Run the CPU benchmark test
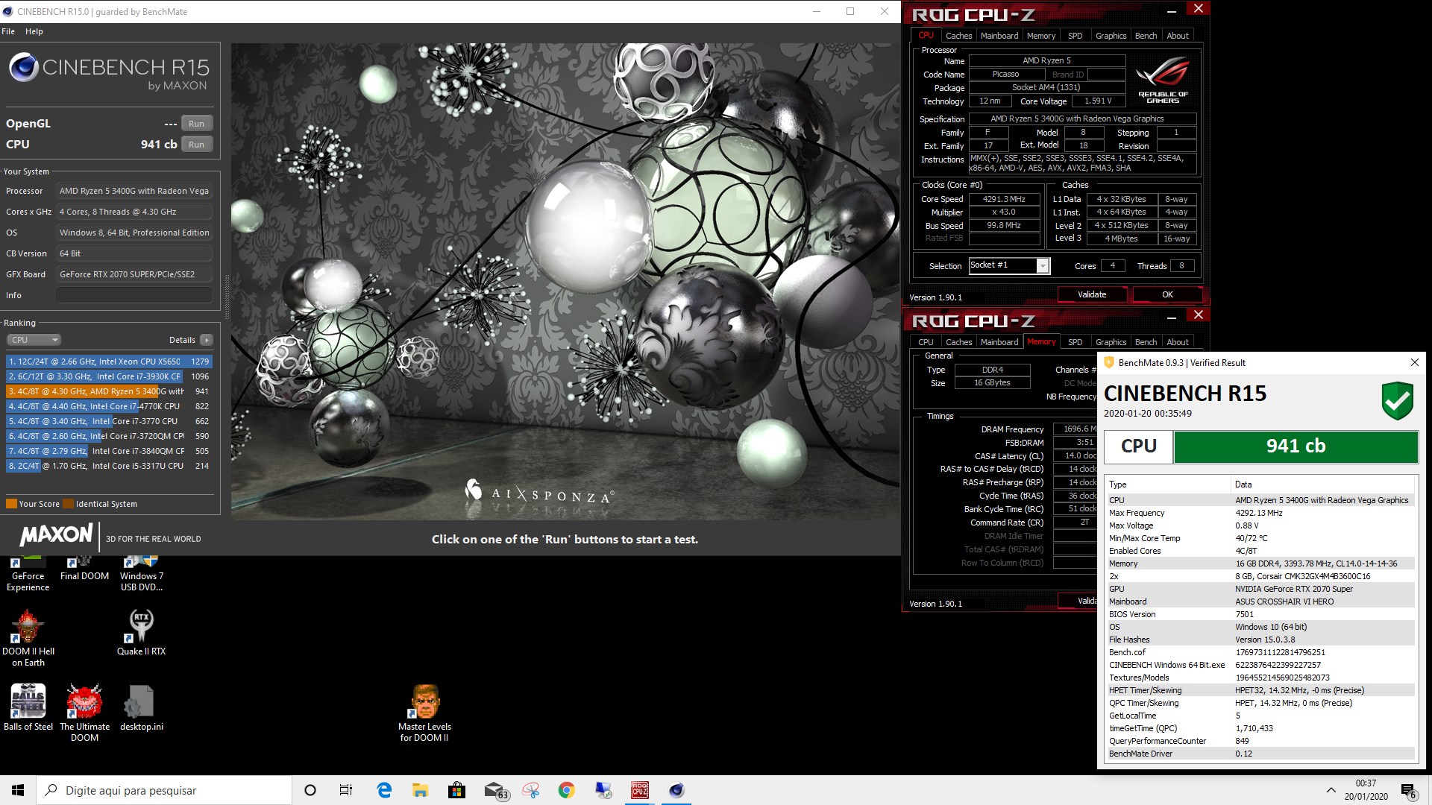 [x=196, y=145]
